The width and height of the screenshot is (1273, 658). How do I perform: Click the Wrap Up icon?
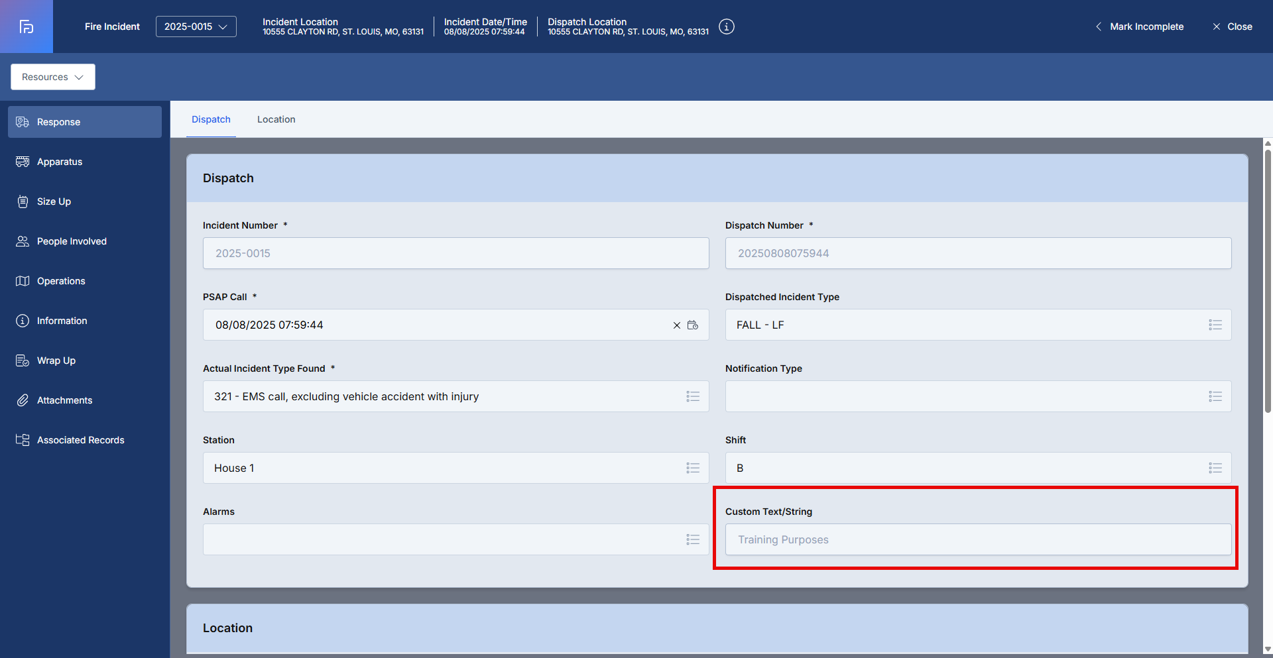coord(23,360)
